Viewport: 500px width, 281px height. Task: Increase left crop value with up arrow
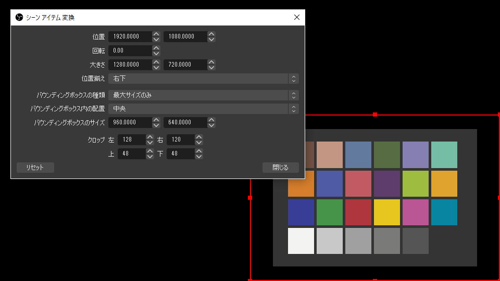pos(150,137)
